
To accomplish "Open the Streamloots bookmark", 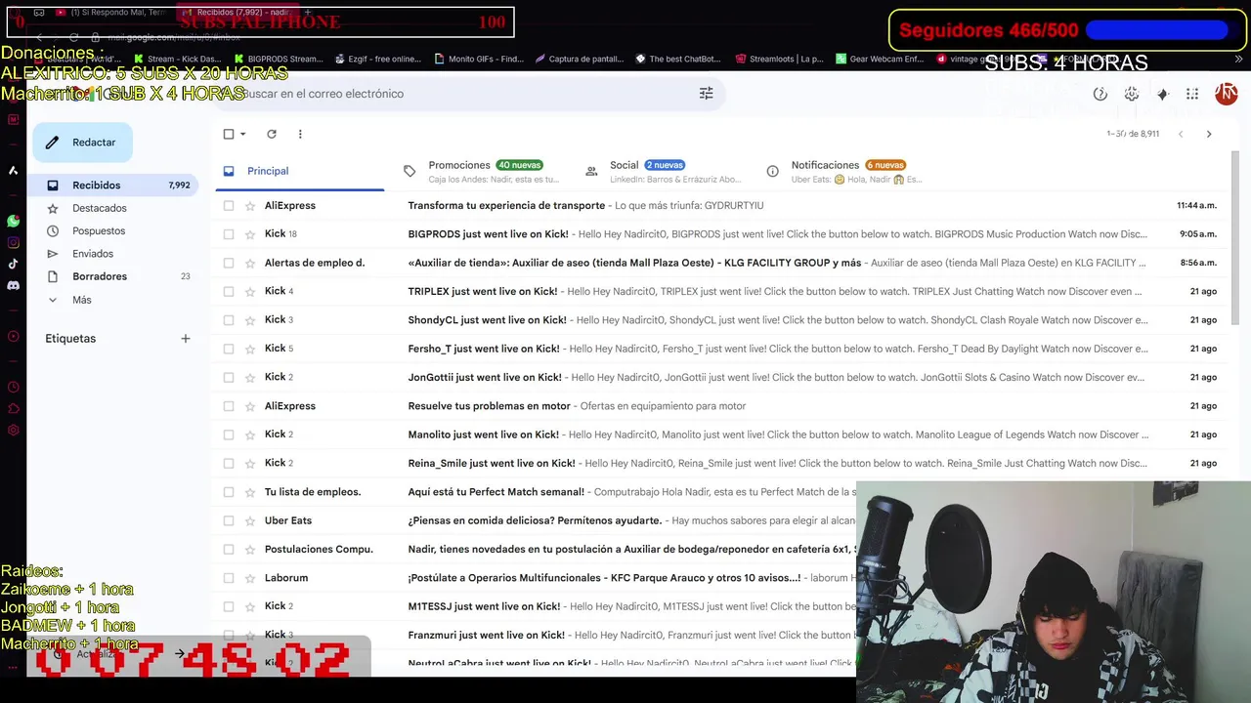I will pyautogui.click(x=780, y=59).
